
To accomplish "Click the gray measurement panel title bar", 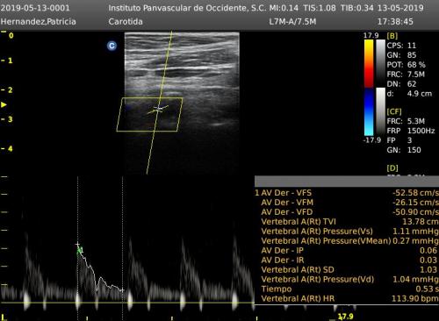I will click(x=347, y=182).
